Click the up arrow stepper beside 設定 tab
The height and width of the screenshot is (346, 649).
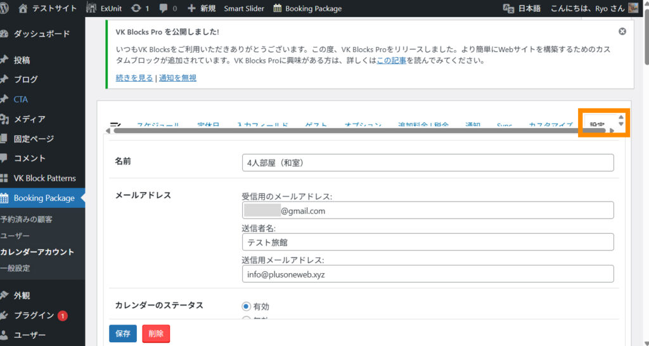[621, 117]
